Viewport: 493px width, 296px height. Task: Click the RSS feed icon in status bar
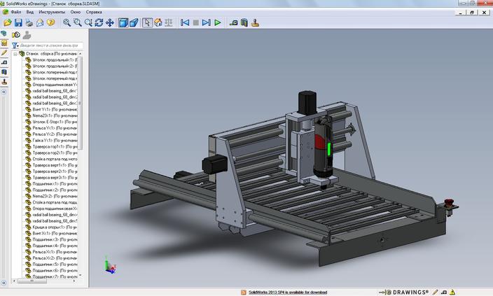point(244,293)
